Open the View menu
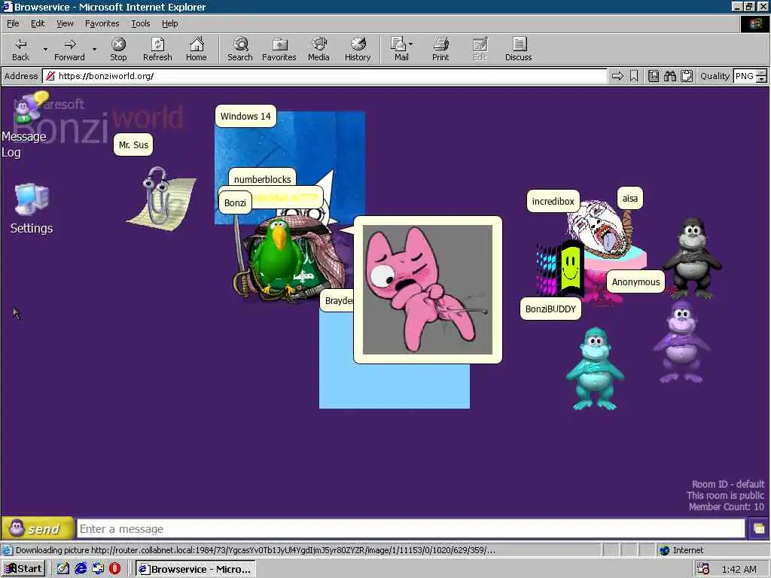The height and width of the screenshot is (578, 771). (65, 23)
